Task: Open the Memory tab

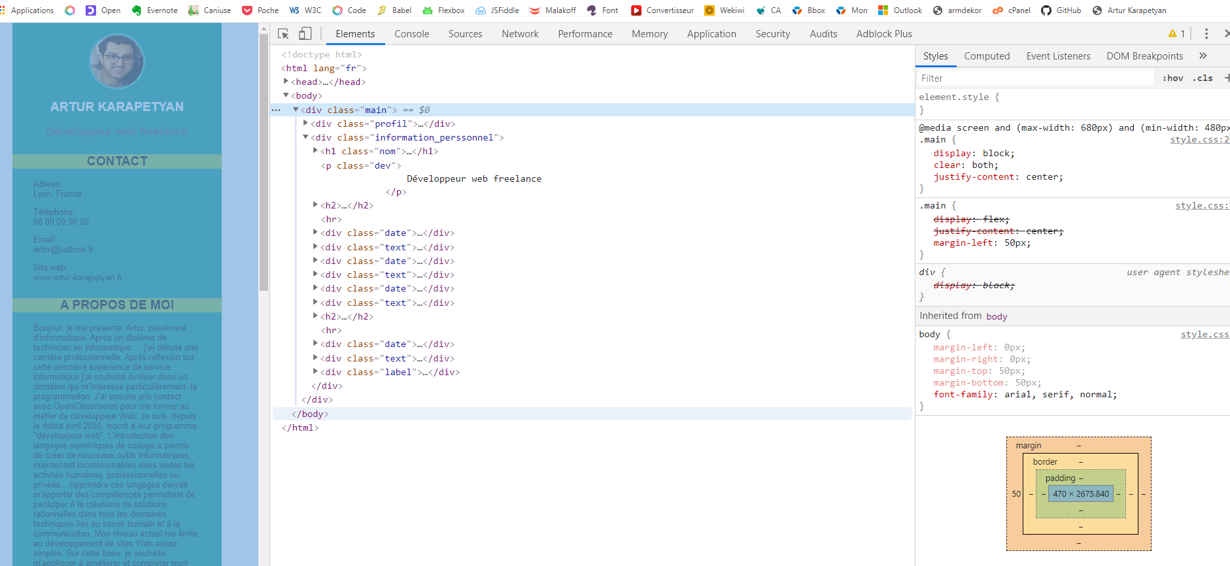Action: 649,34
